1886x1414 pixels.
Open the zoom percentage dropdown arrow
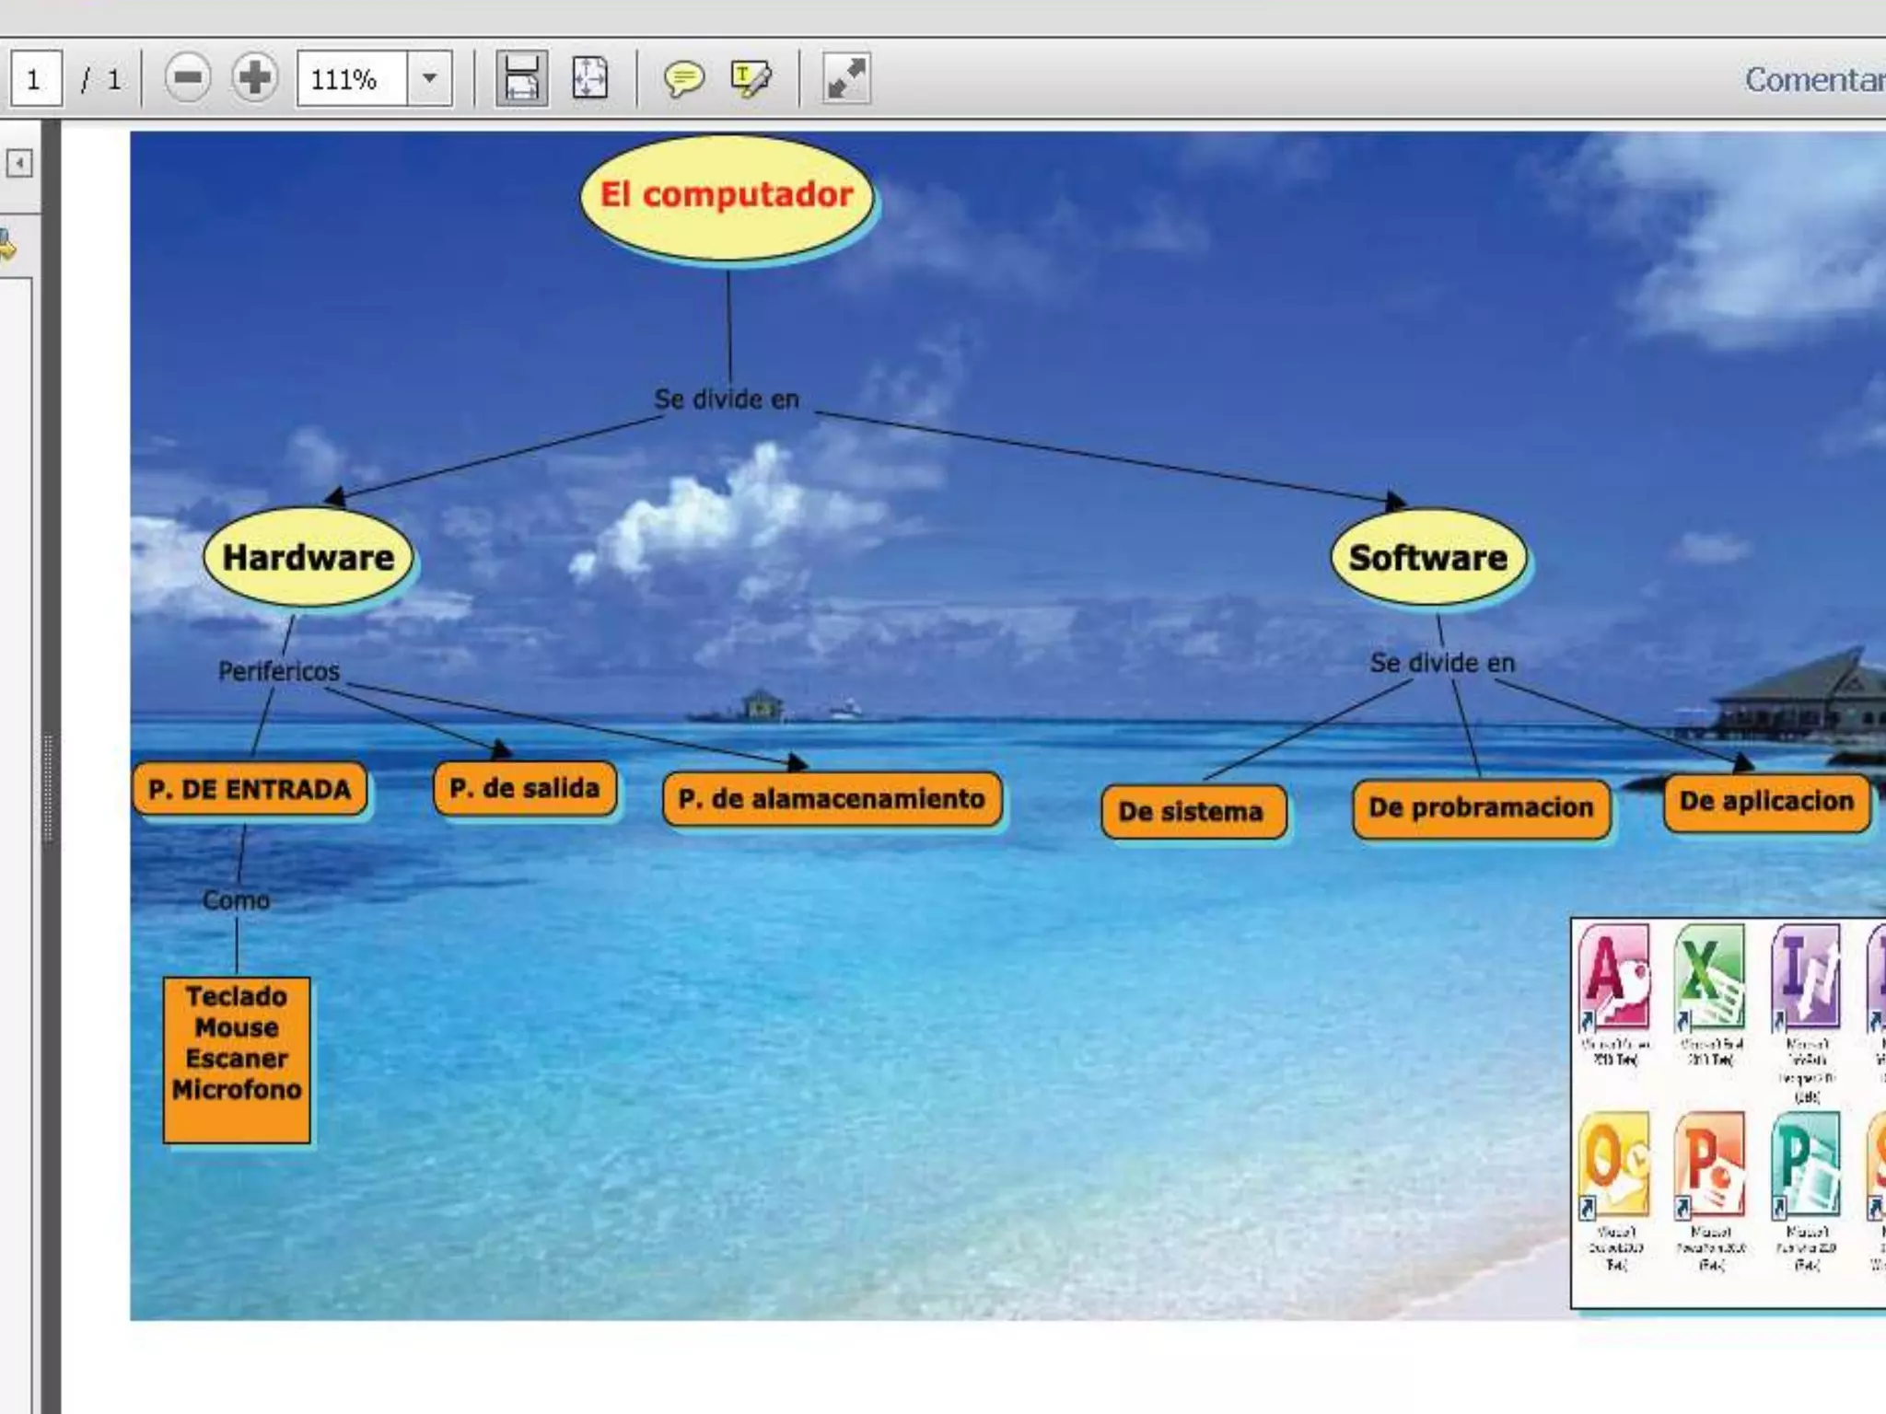point(429,78)
